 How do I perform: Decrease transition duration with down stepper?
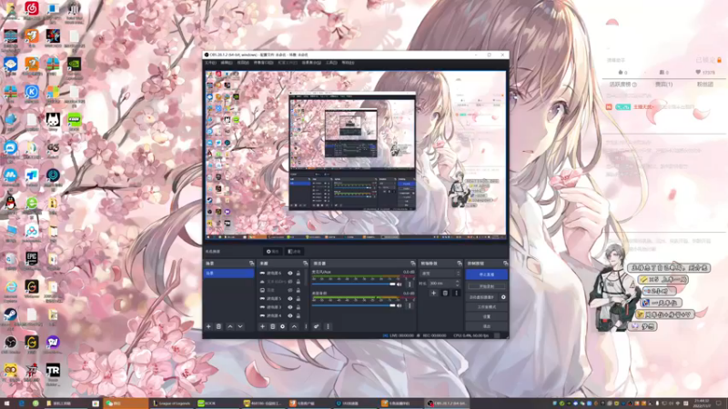click(x=458, y=285)
